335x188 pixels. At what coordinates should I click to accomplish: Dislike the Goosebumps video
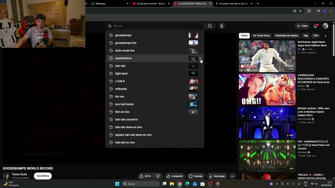pyautogui.click(x=158, y=176)
